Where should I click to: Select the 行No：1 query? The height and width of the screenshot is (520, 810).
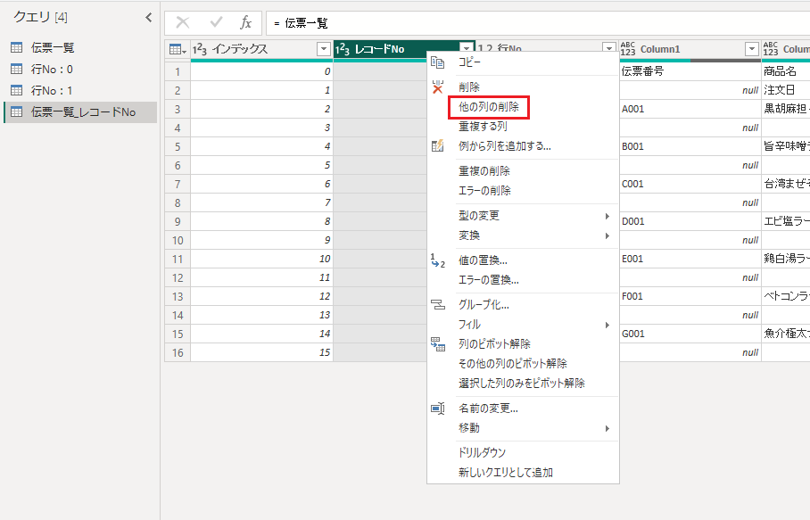(52, 90)
